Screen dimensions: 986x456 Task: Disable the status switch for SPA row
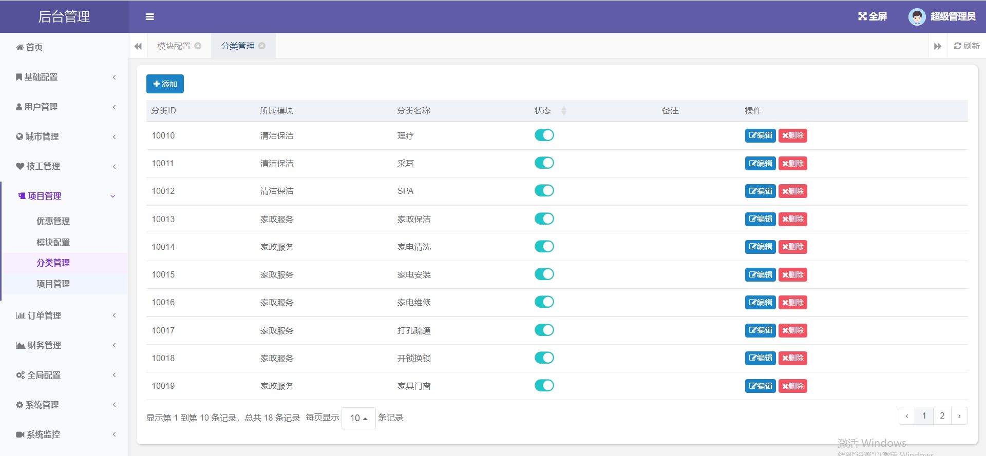click(544, 191)
